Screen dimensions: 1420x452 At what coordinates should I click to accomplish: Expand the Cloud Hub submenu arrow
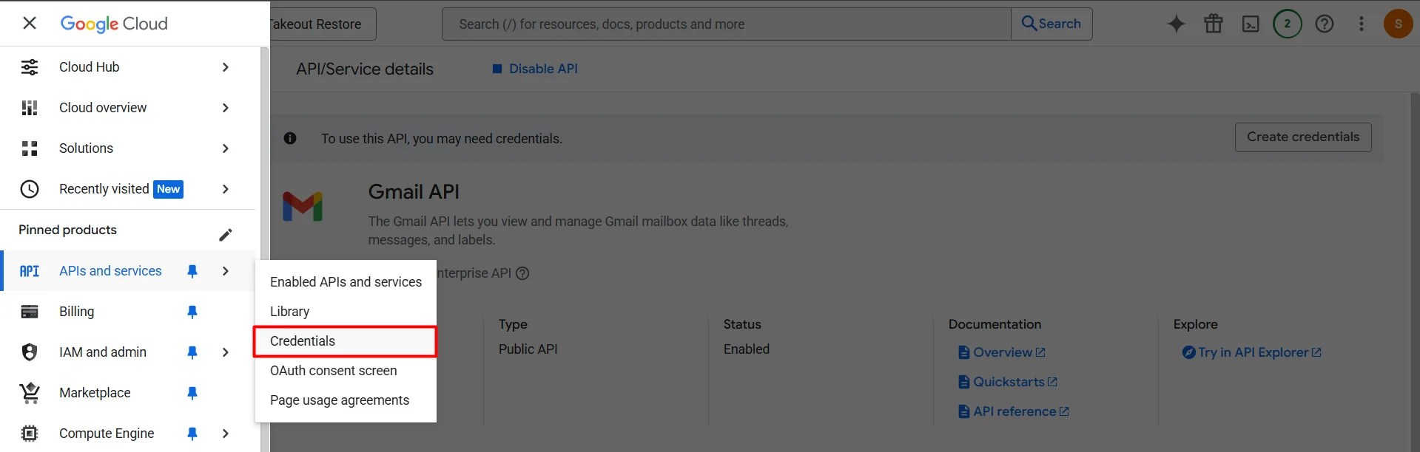tap(226, 67)
